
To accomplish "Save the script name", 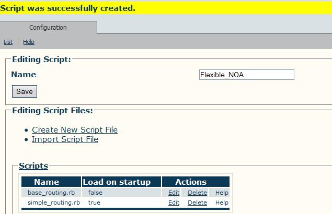I will coord(25,91).
